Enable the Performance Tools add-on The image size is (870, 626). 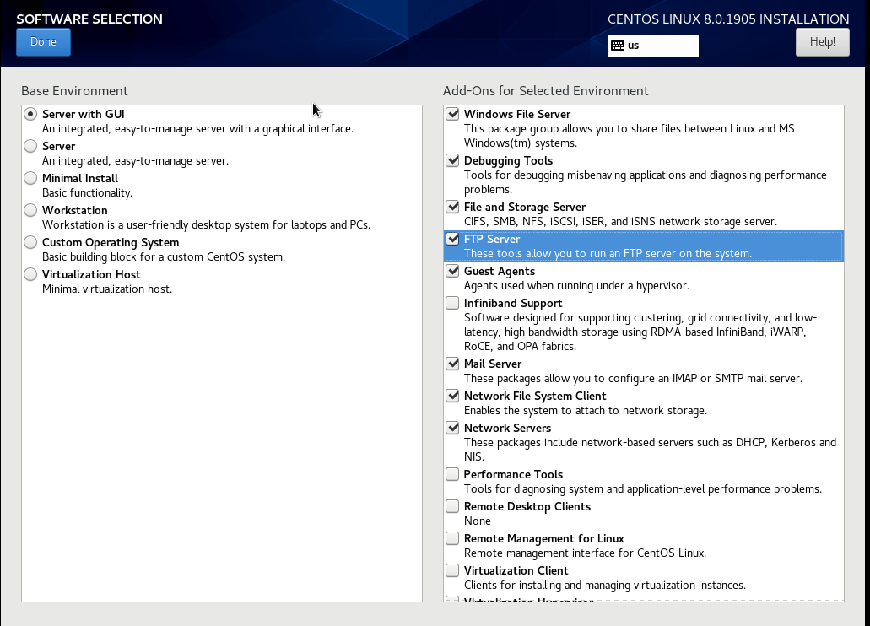click(x=451, y=474)
